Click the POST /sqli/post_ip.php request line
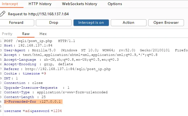This screenshot has width=188, height=116. pos(40,41)
